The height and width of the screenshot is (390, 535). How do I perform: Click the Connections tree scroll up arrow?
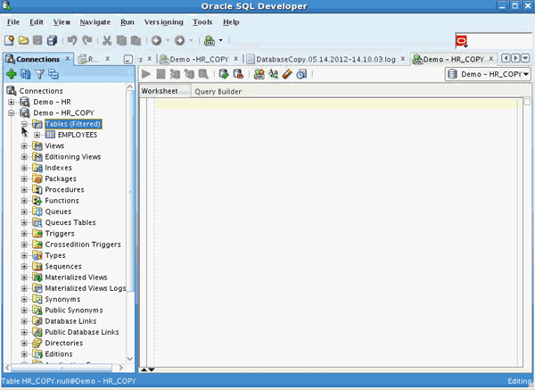coord(130,87)
